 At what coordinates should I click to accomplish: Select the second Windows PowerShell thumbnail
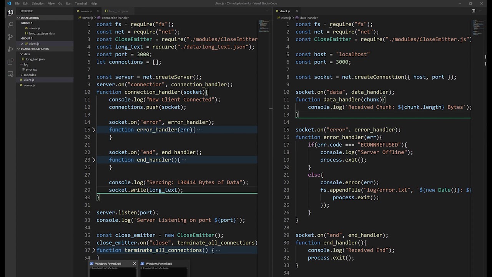pos(164,269)
